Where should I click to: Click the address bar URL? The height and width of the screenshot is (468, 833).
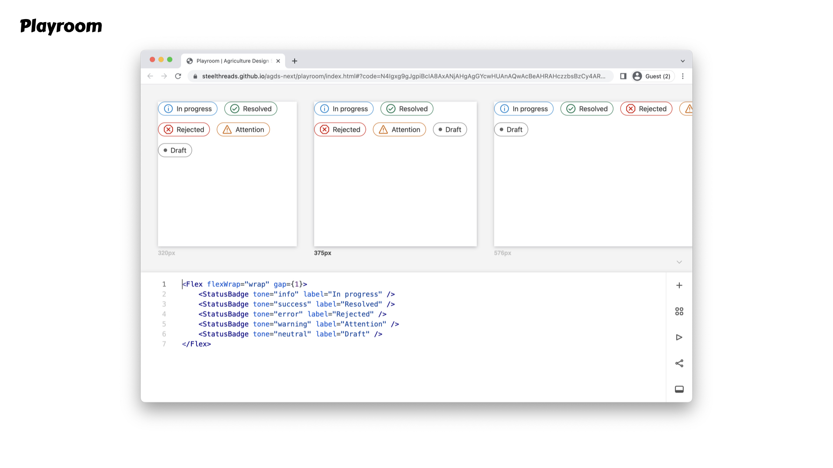pyautogui.click(x=403, y=76)
